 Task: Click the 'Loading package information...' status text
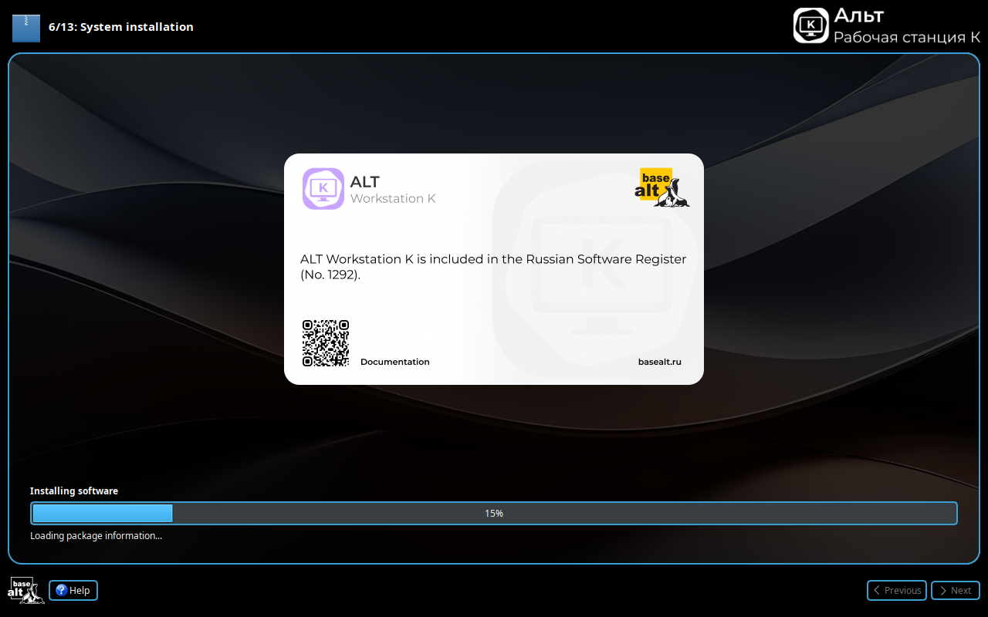pos(96,536)
